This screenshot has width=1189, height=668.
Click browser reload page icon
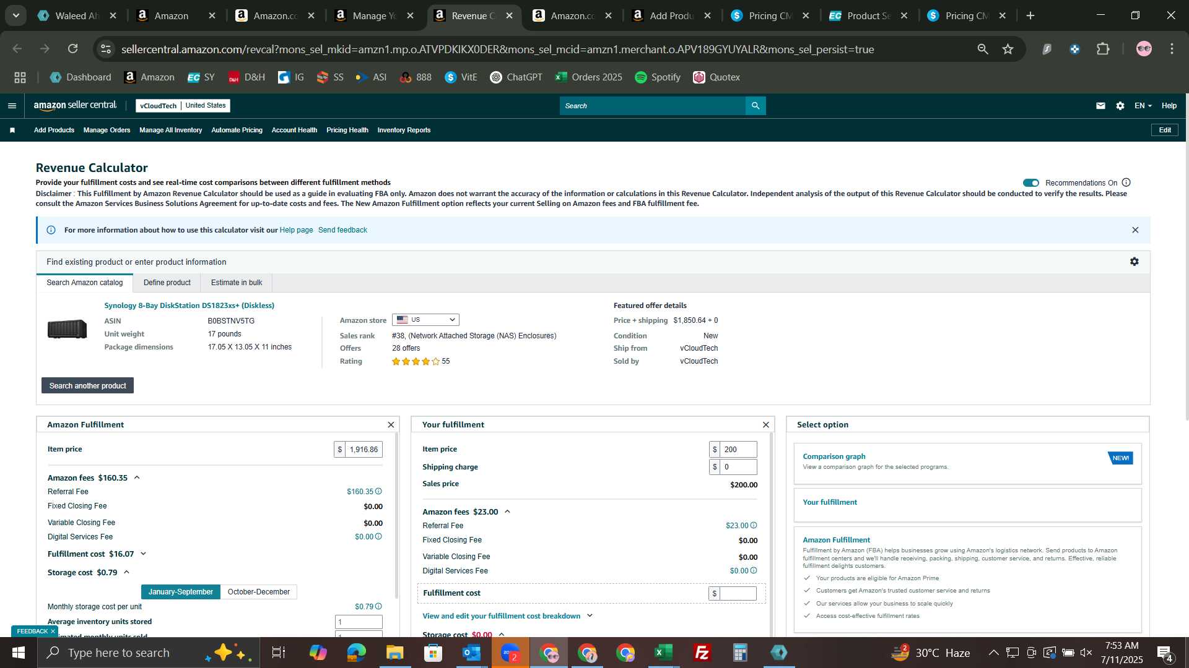[x=72, y=49]
